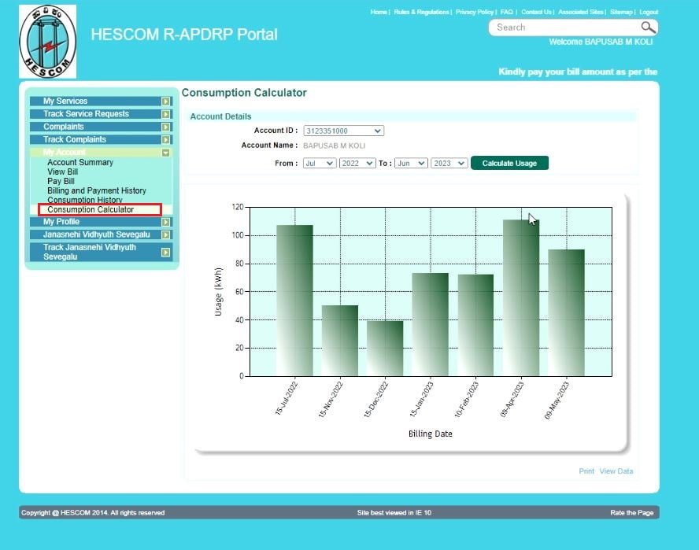Click the Calculate Usage button

(x=509, y=163)
